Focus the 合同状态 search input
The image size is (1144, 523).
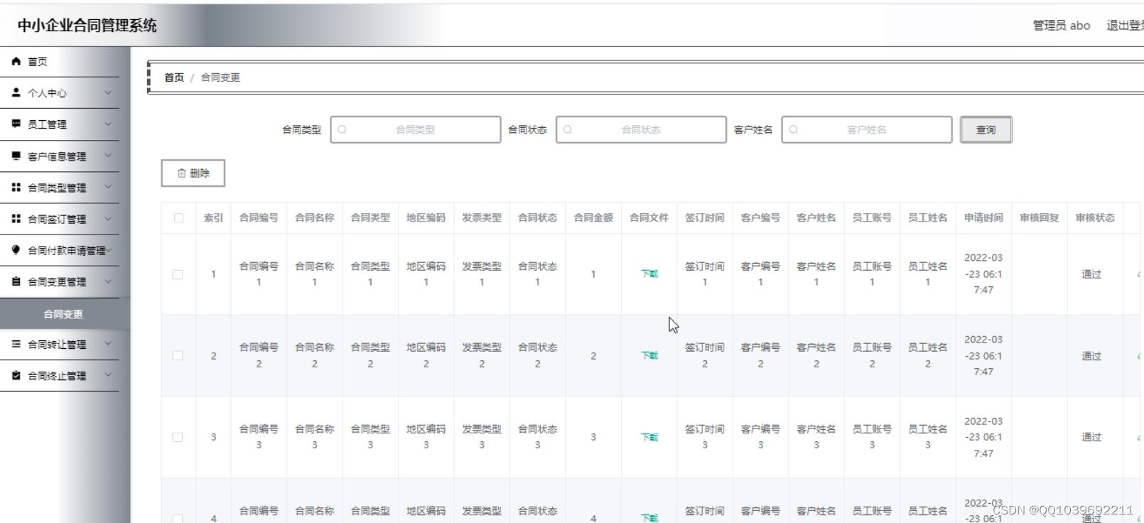tap(641, 130)
